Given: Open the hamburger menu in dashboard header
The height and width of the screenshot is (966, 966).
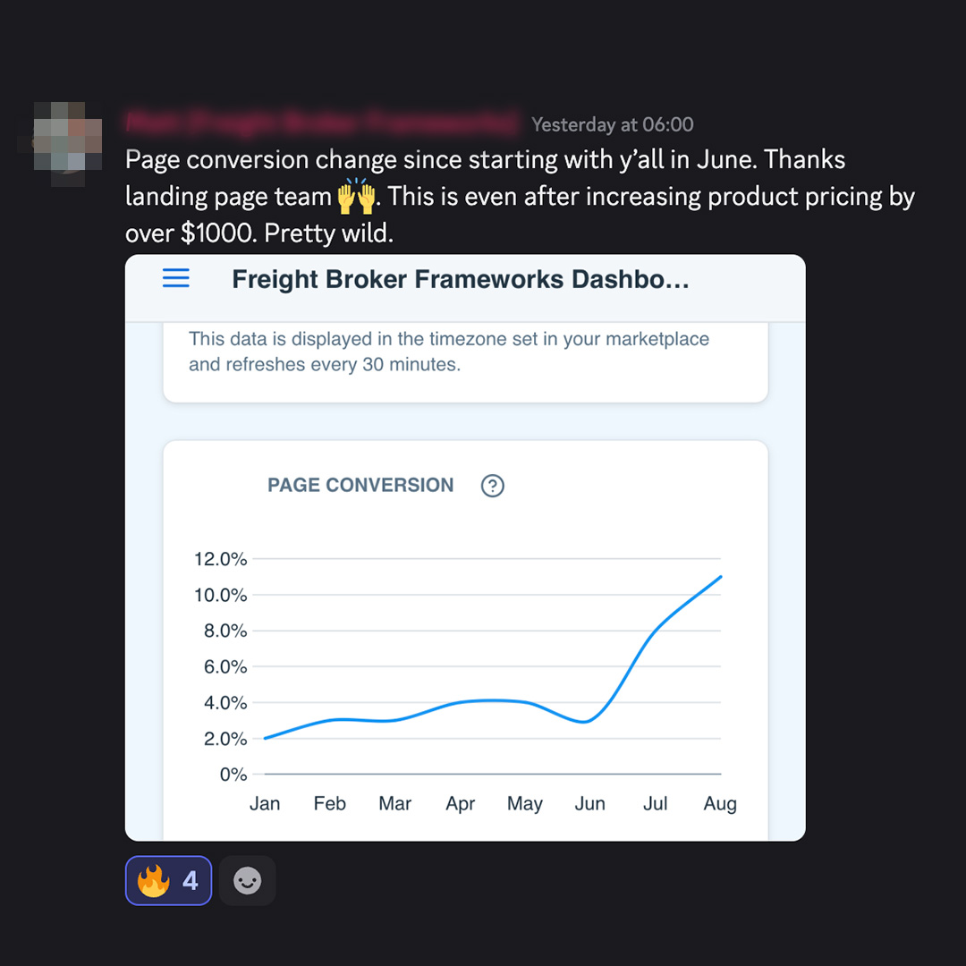Looking at the screenshot, I should pos(175,278).
